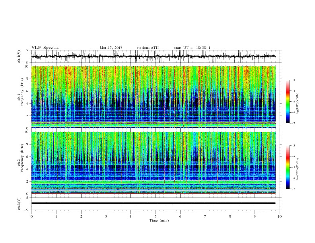
Task: Click the ch.1 log(PSD) color bar
Action: [x=288, y=102]
